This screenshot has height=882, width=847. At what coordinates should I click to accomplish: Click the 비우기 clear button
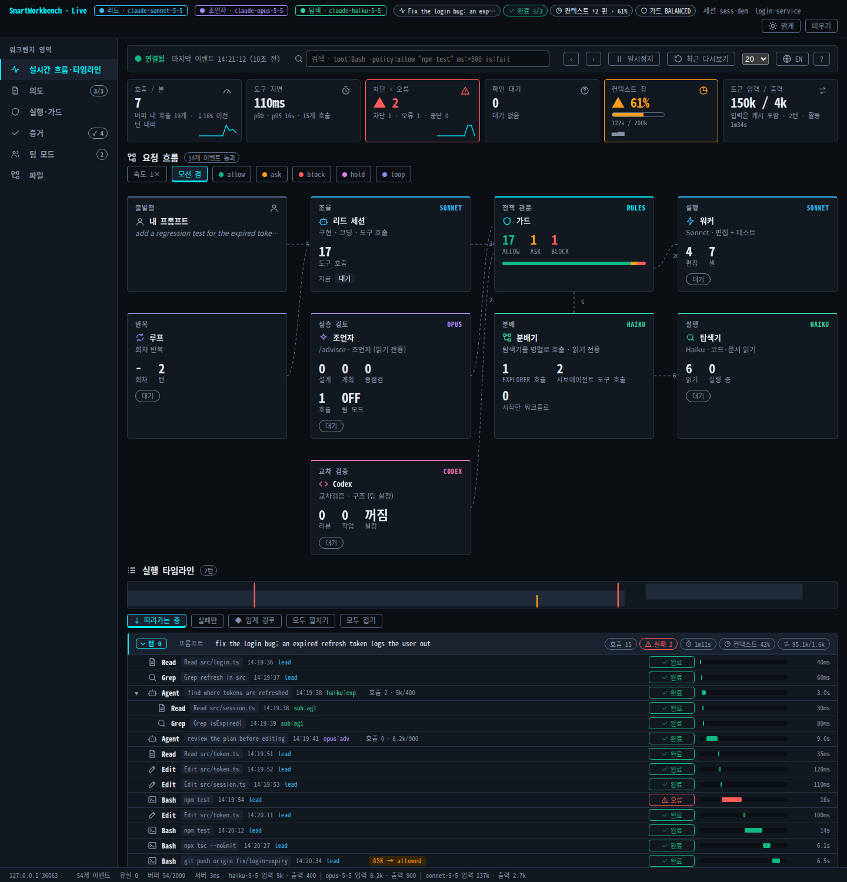[821, 26]
